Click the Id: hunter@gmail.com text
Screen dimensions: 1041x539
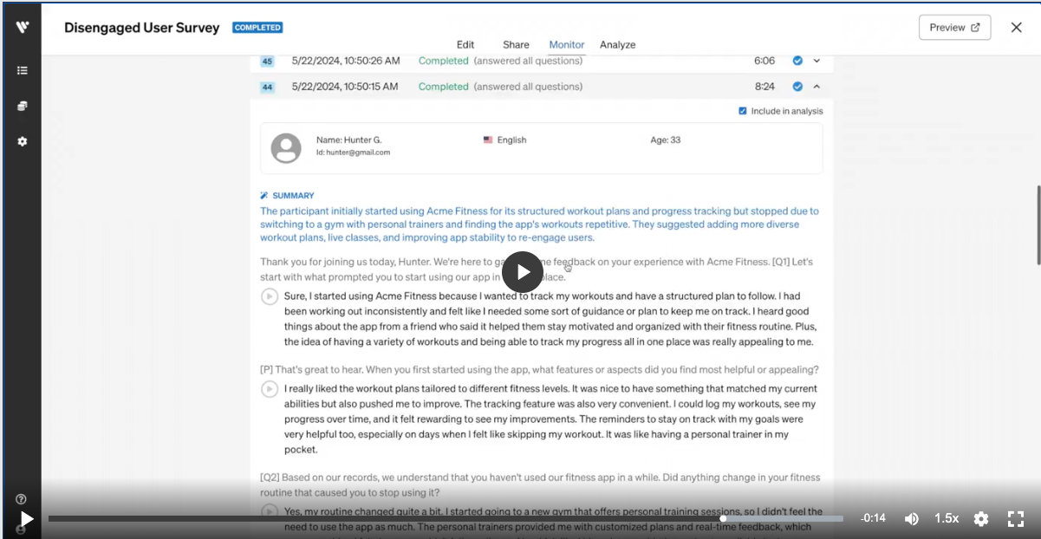(353, 153)
